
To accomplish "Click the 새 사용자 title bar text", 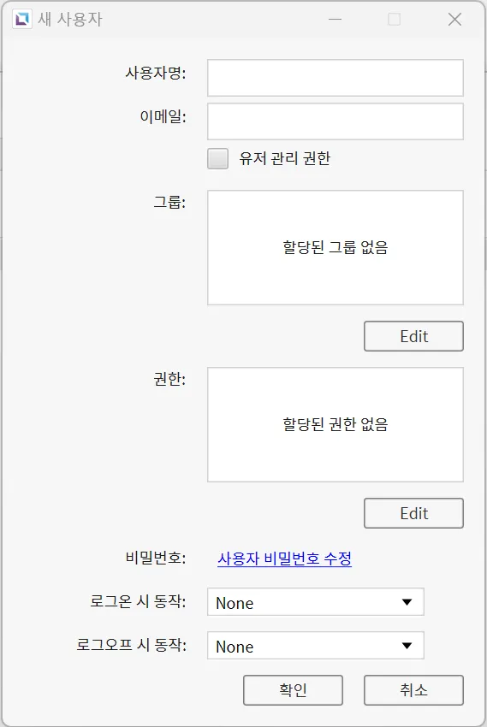I will [69, 19].
